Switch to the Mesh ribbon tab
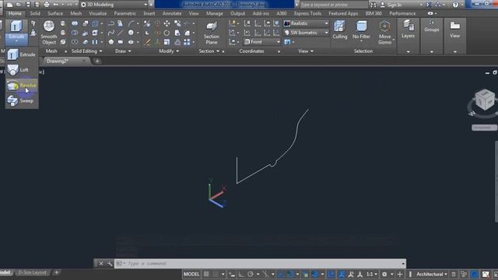The width and height of the screenshot is (498, 280). (x=75, y=13)
